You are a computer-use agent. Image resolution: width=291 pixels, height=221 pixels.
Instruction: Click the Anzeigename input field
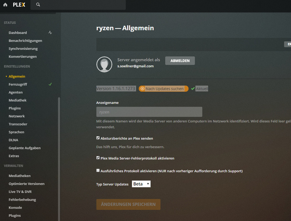[x=149, y=112]
